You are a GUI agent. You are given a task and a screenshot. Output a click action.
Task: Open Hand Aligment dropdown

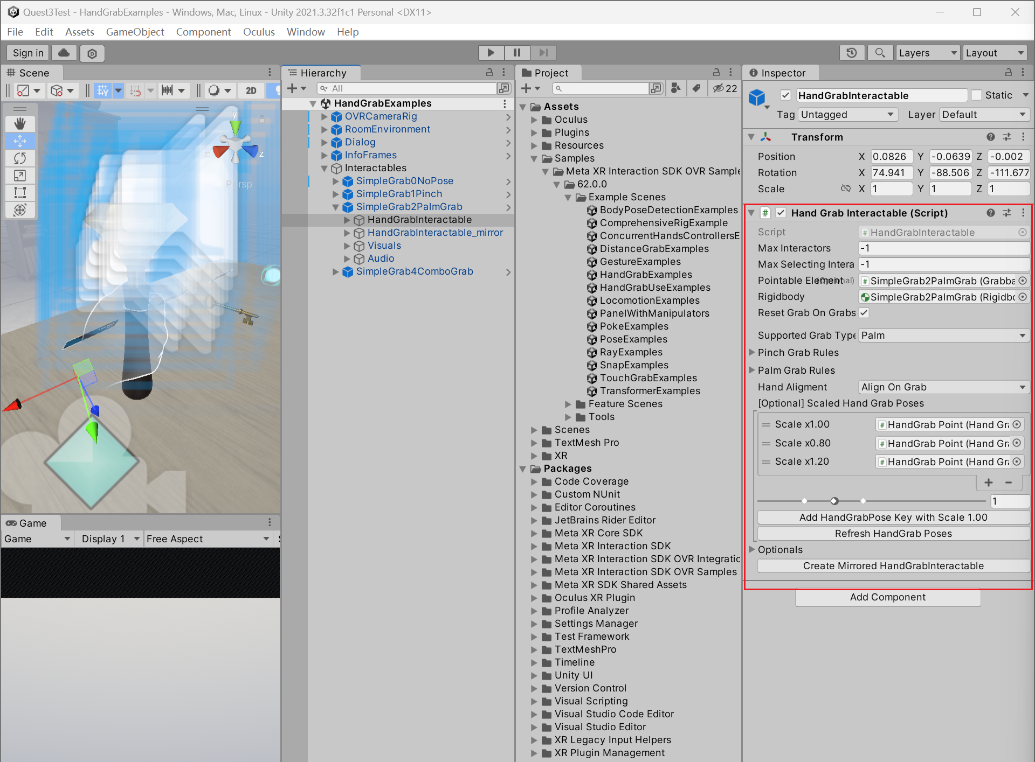943,387
